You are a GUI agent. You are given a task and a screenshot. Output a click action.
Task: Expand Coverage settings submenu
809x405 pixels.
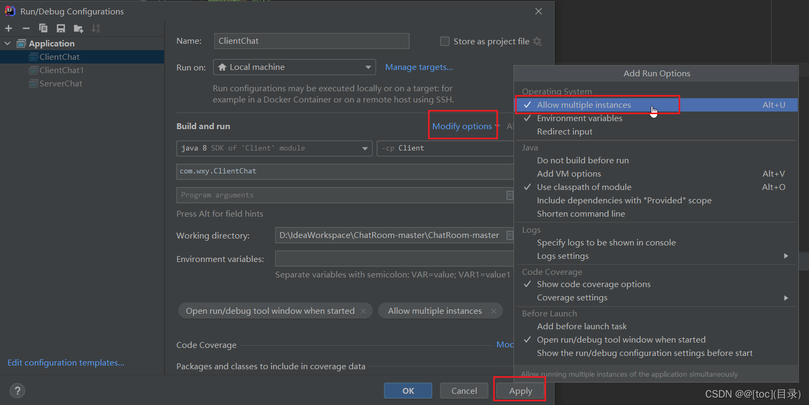656,298
